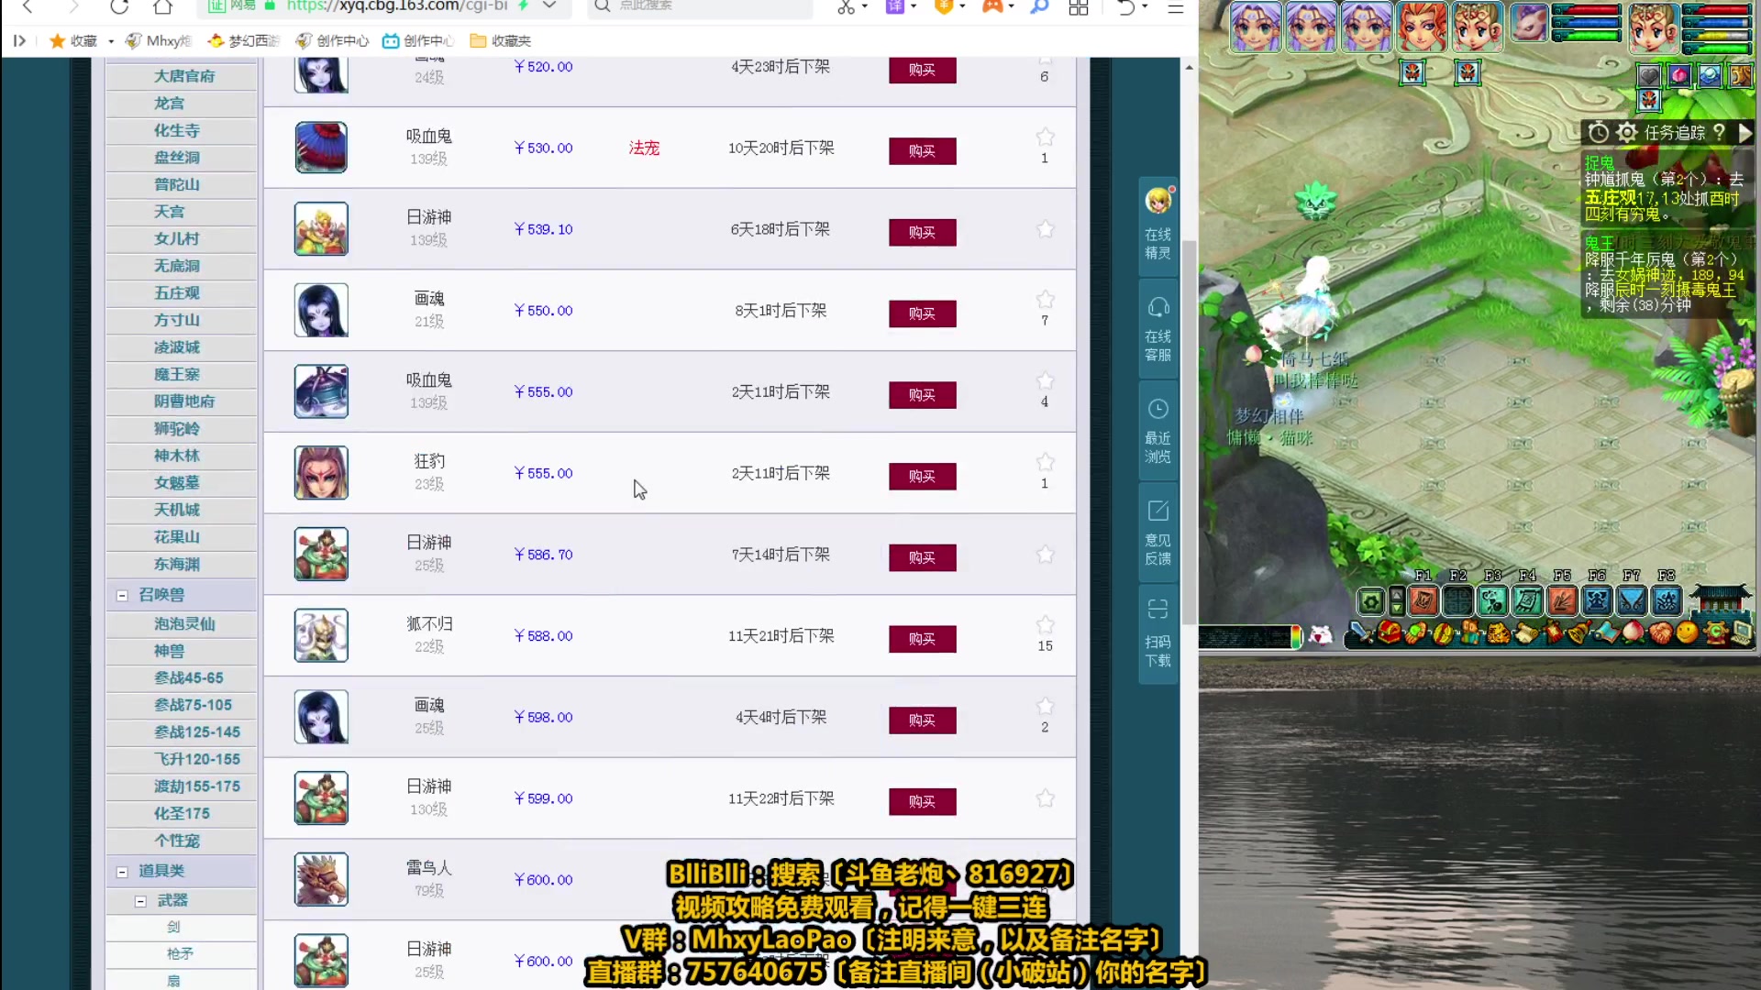Image resolution: width=1761 pixels, height=990 pixels.
Task: Select 个性宠 in the sidebar
Action: pyautogui.click(x=177, y=841)
